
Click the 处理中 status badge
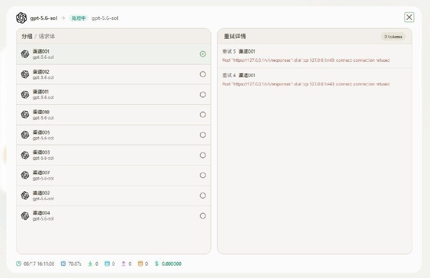78,18
